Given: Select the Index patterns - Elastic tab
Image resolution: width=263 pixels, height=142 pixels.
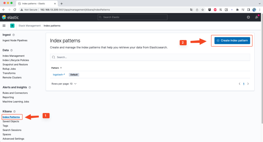Looking at the screenshot, I should pos(37,4).
